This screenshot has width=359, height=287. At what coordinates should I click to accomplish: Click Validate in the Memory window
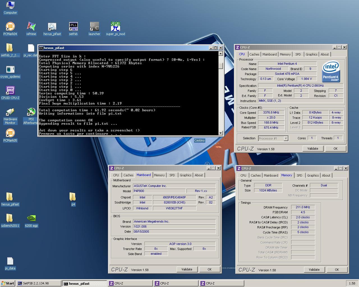314,270
